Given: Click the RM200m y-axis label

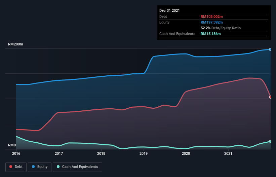Looking at the screenshot, I should coord(15,44).
